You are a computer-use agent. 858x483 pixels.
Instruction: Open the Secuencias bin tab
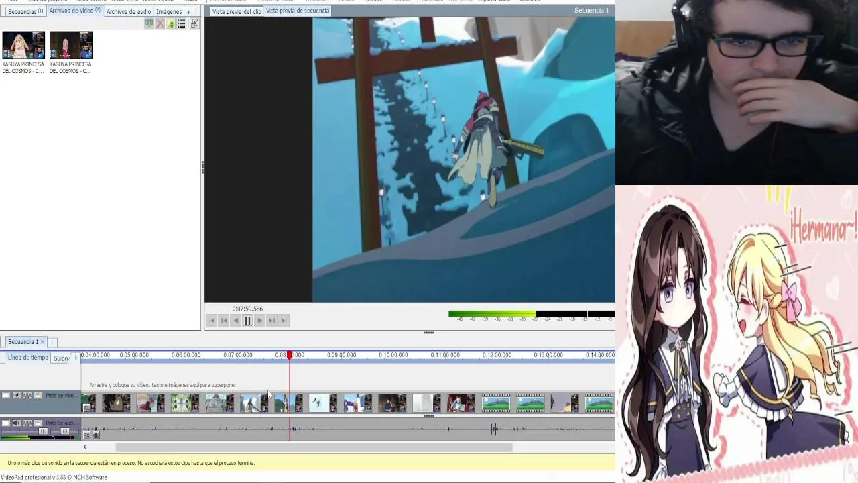tap(25, 11)
